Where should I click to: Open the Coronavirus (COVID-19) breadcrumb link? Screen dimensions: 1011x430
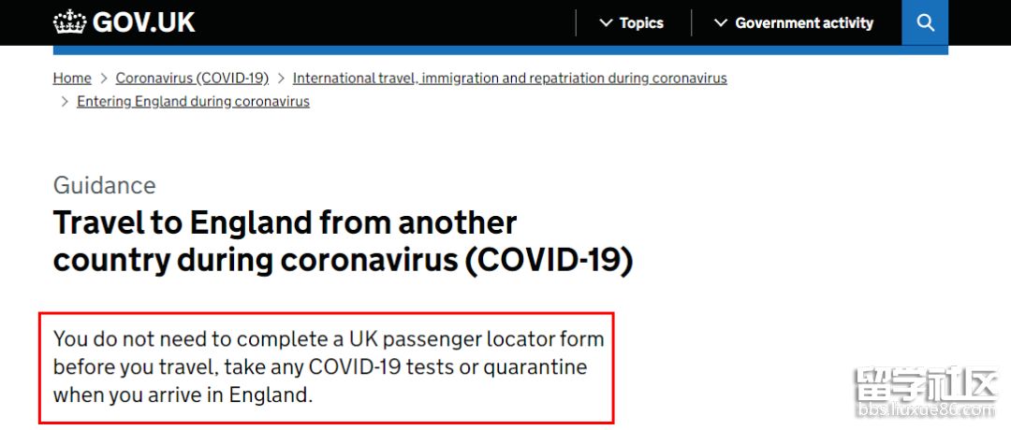(x=192, y=79)
